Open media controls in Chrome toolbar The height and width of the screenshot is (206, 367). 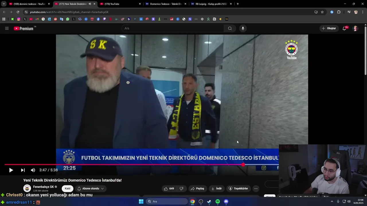pyautogui.click(x=349, y=12)
